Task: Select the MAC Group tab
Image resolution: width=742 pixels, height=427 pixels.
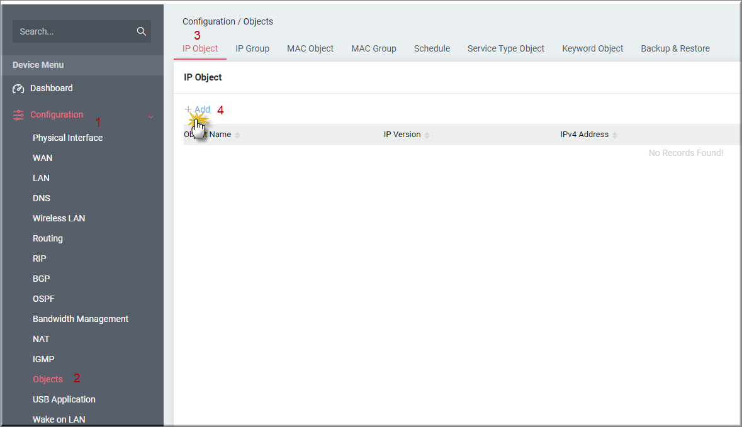Action: click(373, 48)
